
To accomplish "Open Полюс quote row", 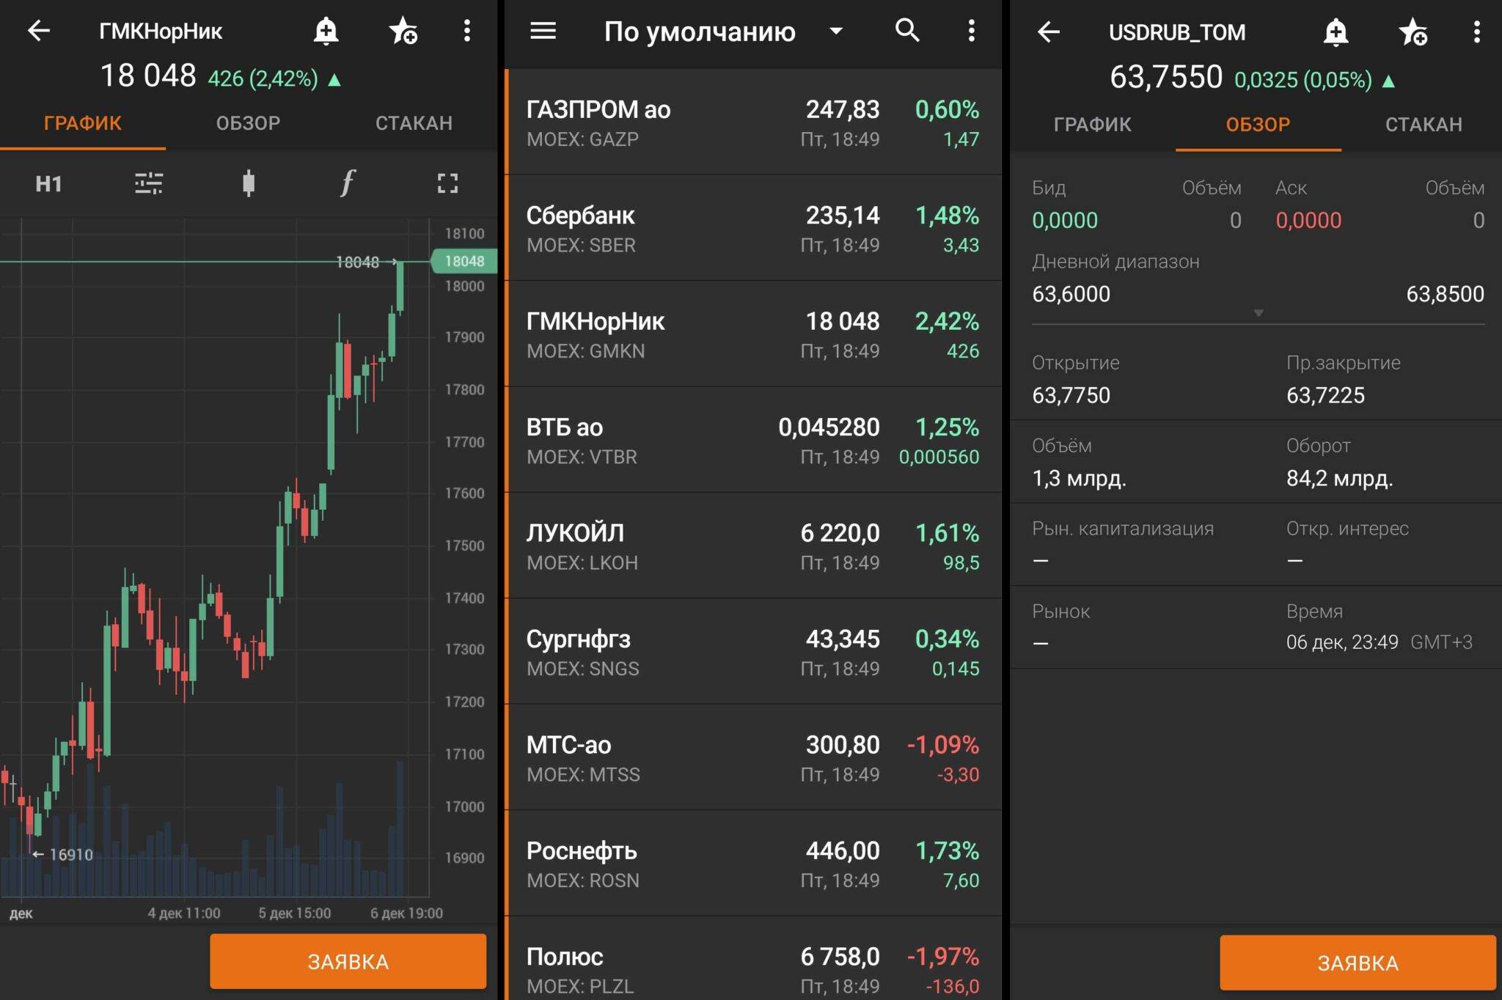I will point(754,959).
